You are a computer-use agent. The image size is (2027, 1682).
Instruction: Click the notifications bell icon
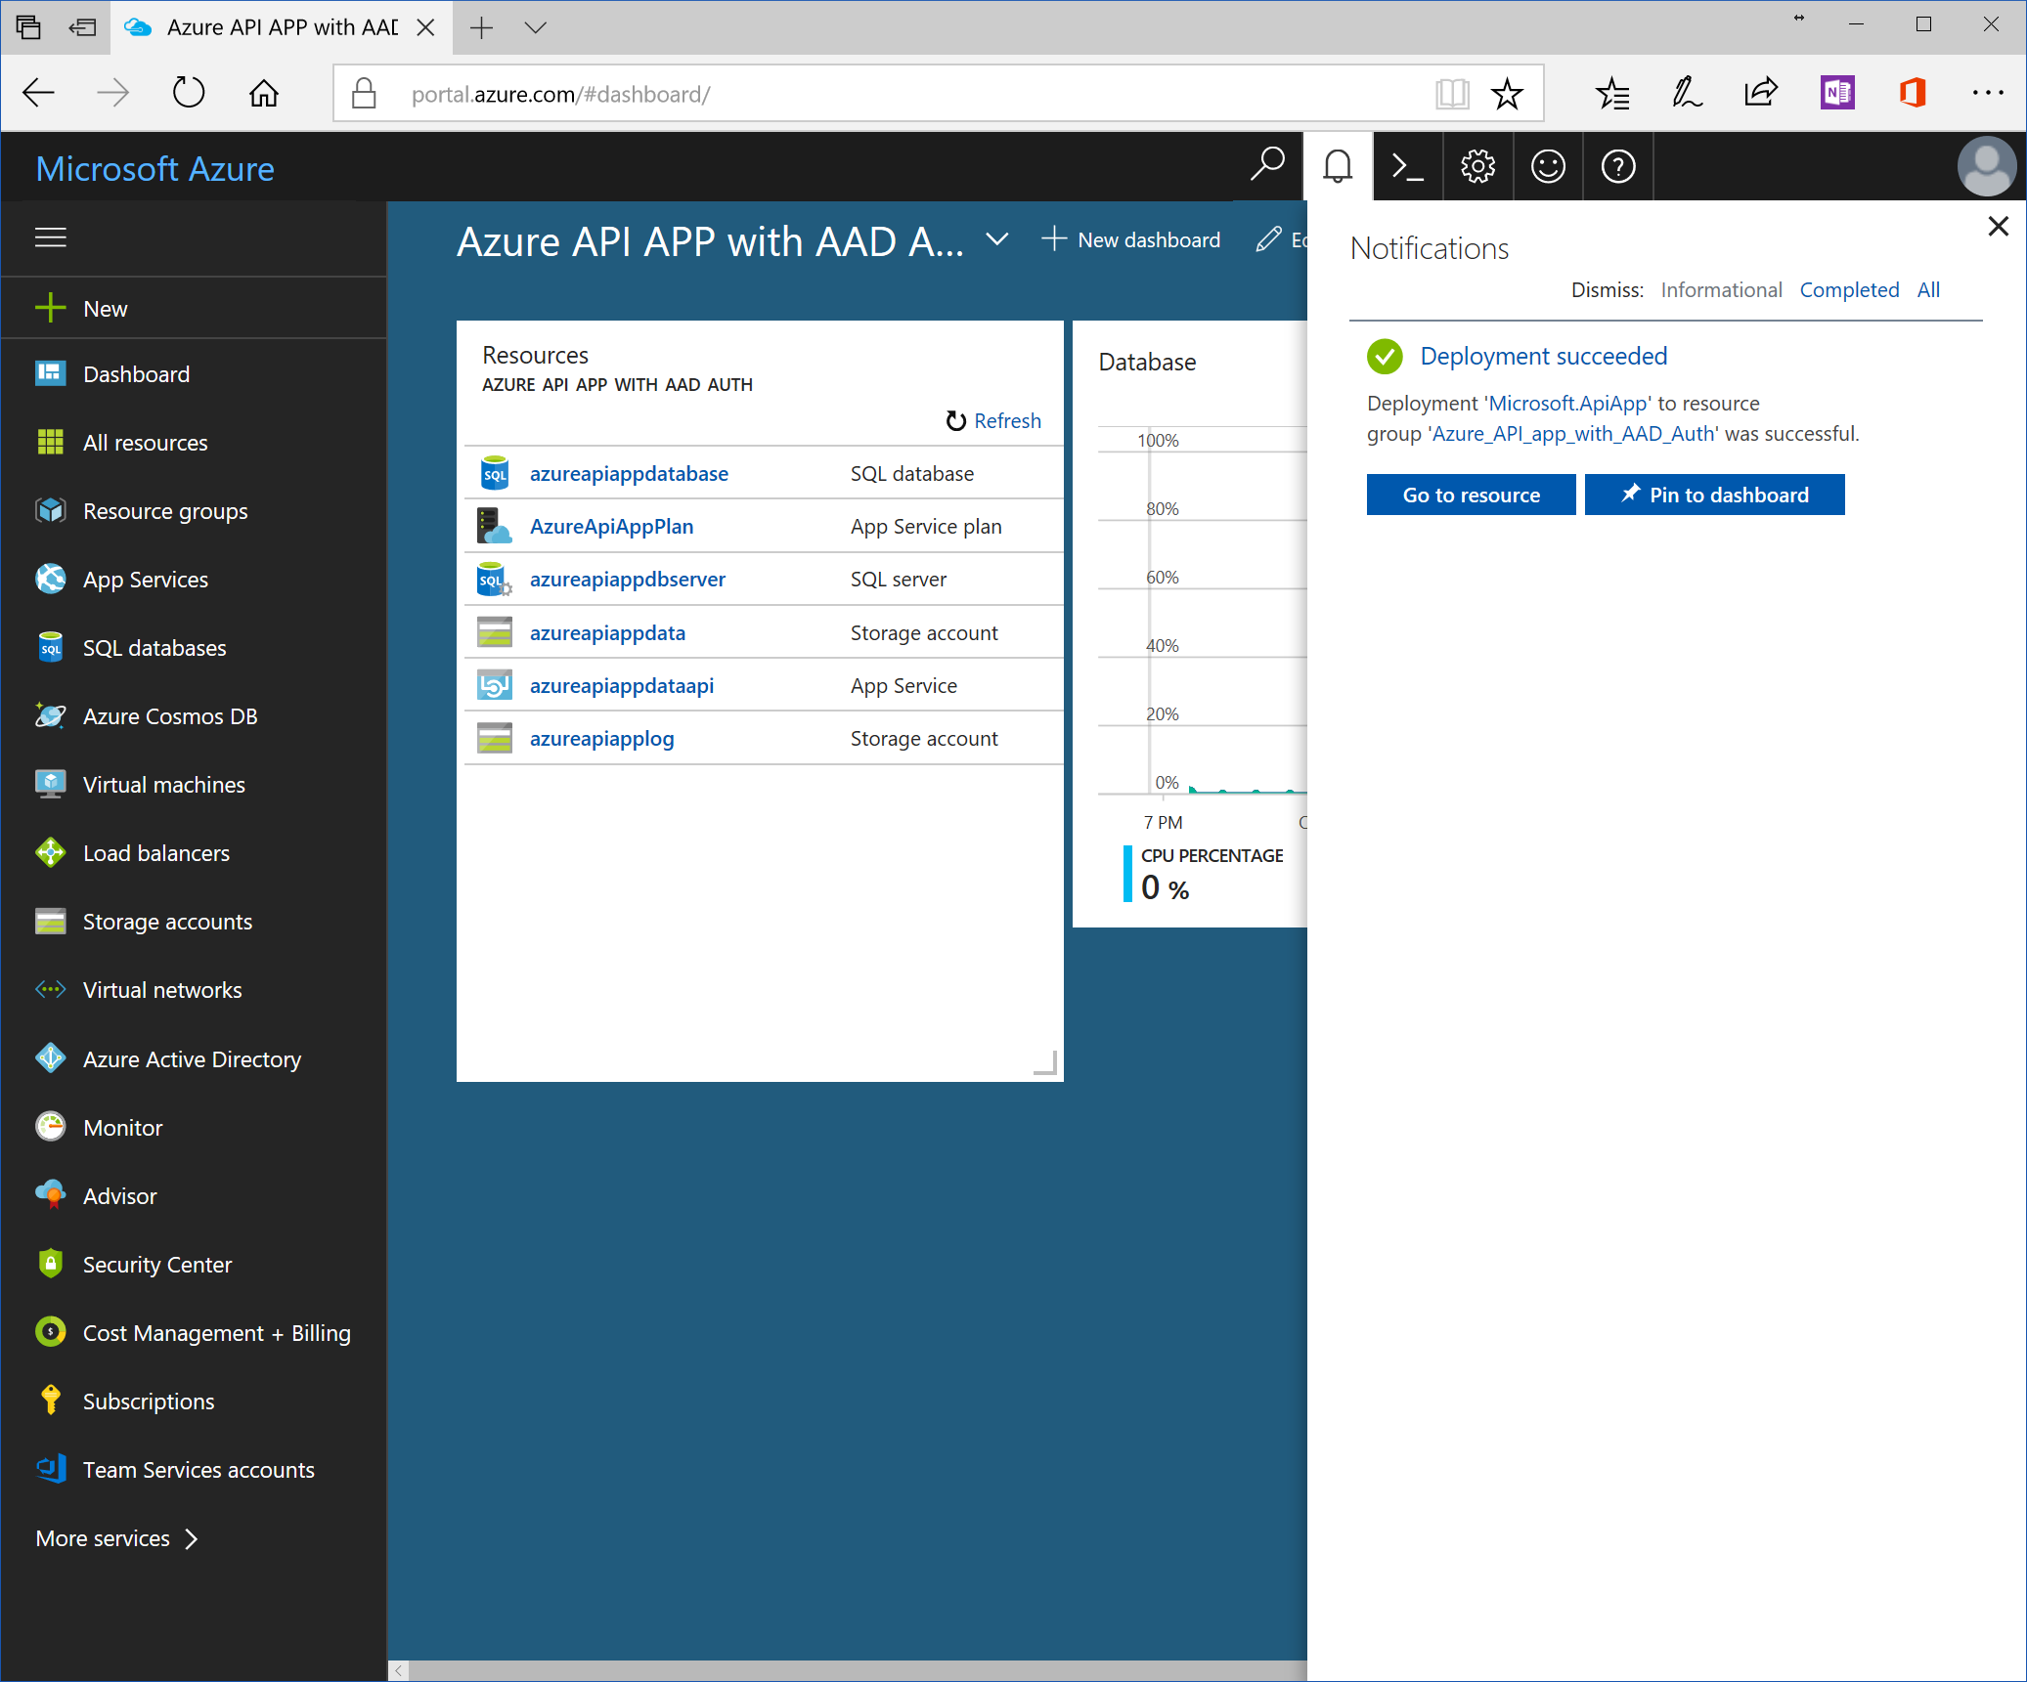point(1337,167)
